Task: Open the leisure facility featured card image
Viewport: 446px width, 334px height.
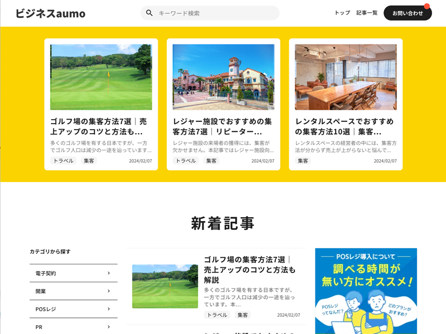Action: 224,77
